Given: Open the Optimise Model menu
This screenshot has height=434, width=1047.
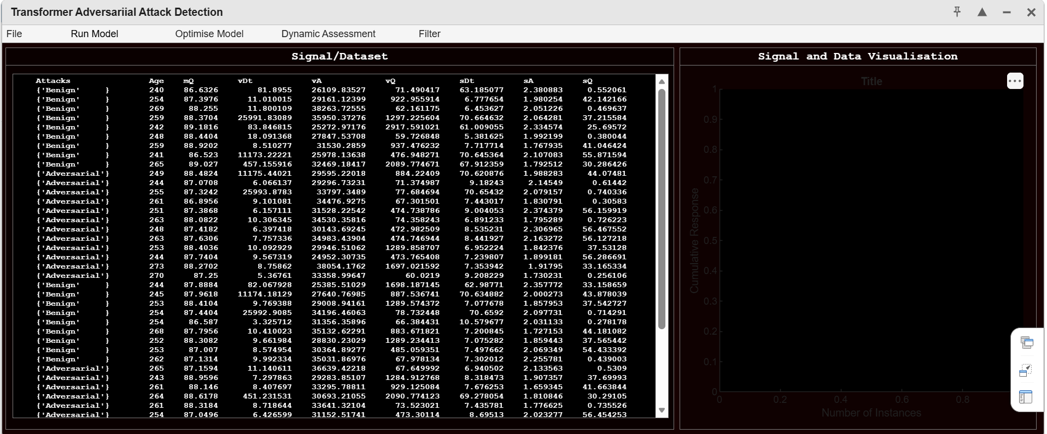Looking at the screenshot, I should point(209,34).
